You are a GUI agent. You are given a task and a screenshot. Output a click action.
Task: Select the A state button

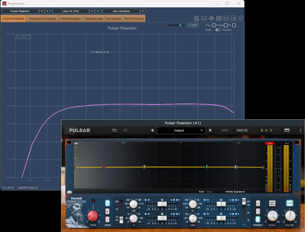tap(262, 130)
